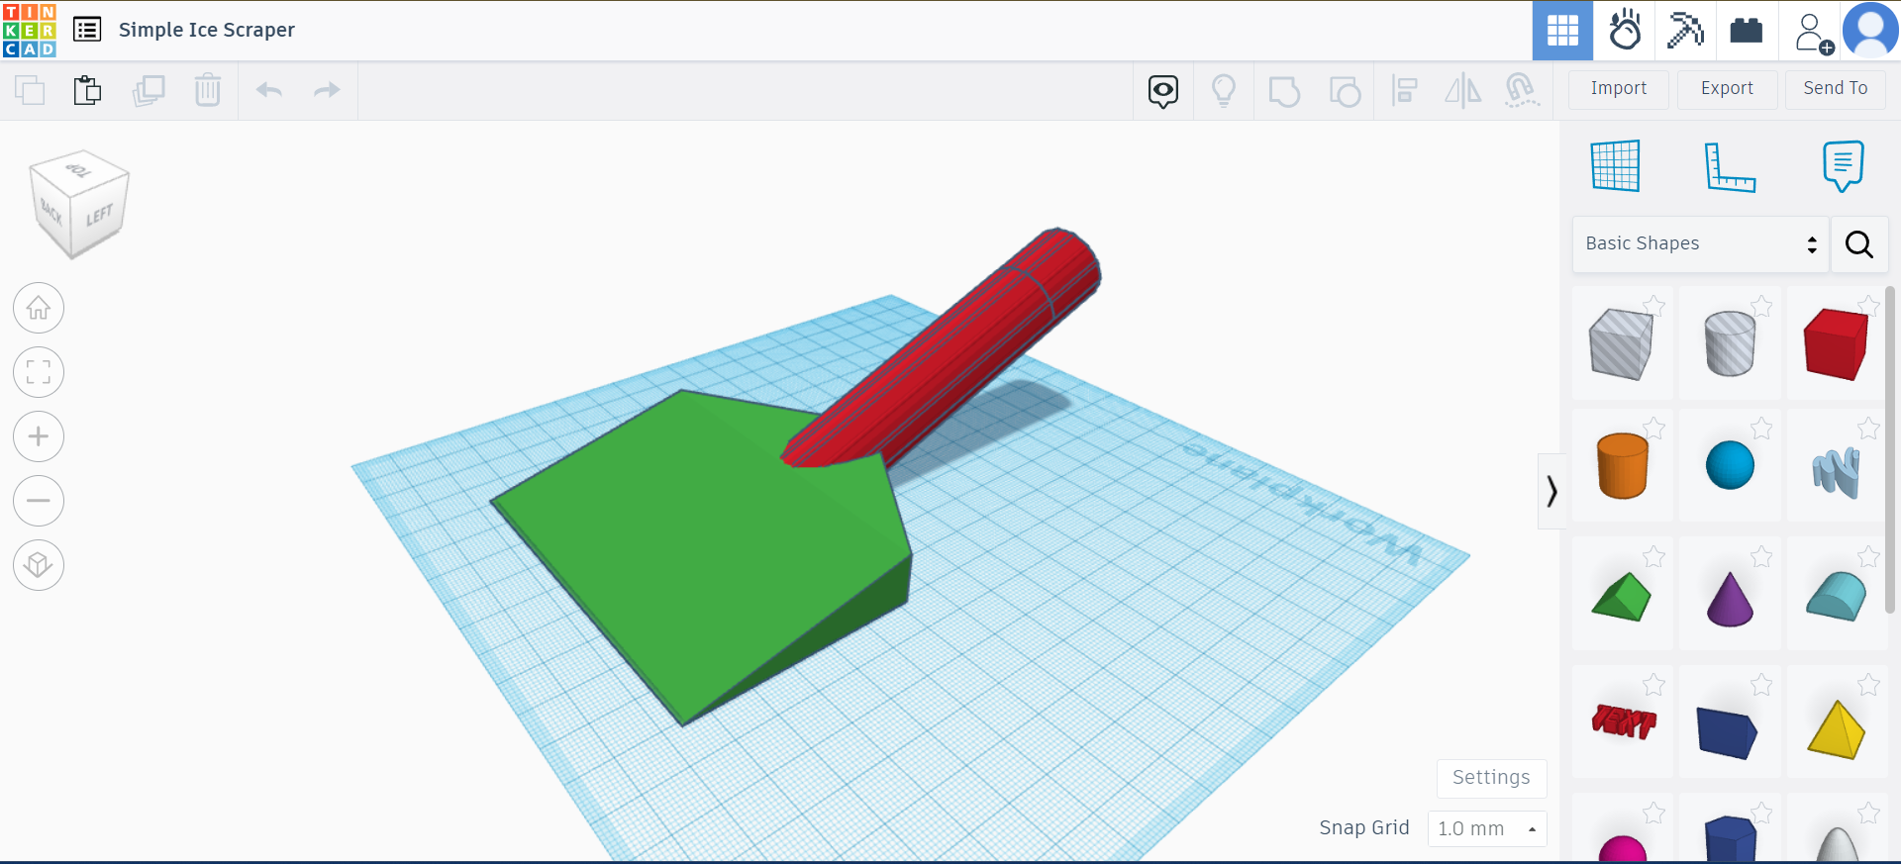This screenshot has height=864, width=1901.
Task: Switch to 3D design grid view
Action: [x=1562, y=31]
